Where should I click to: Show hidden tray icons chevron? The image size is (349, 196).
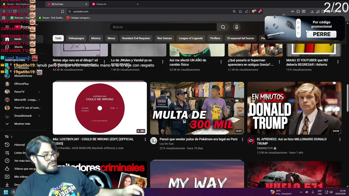(x=301, y=192)
